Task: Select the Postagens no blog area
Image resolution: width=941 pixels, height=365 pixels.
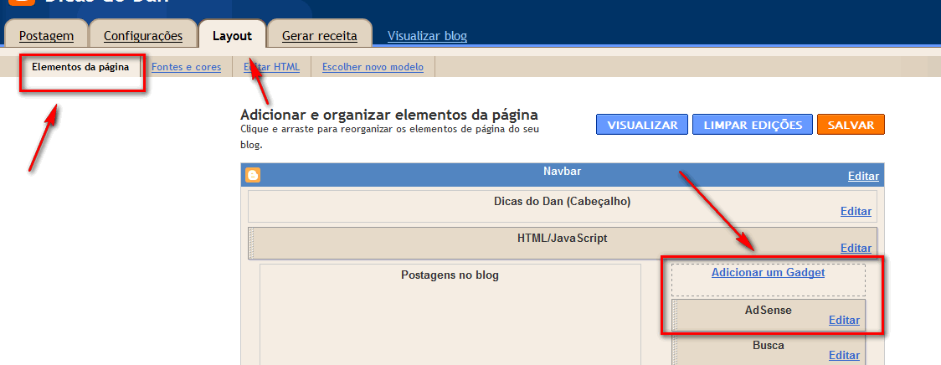Action: coord(450,314)
